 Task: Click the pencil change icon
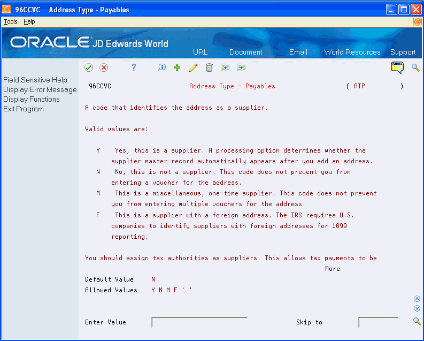coord(193,67)
